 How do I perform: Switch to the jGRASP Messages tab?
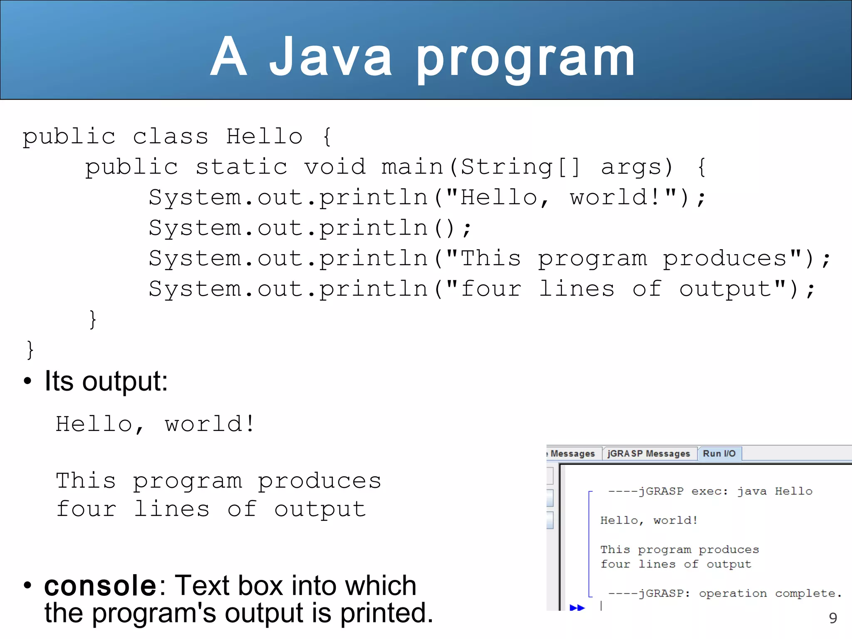649,453
